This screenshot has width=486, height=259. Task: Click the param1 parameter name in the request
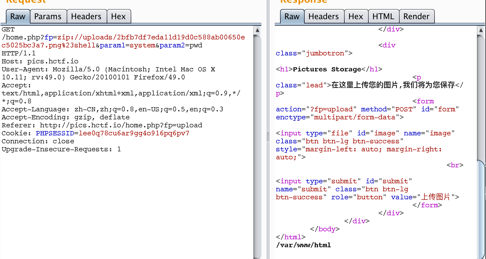pyautogui.click(x=113, y=45)
